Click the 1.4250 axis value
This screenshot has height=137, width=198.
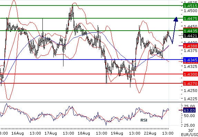pyautogui.click(x=190, y=91)
